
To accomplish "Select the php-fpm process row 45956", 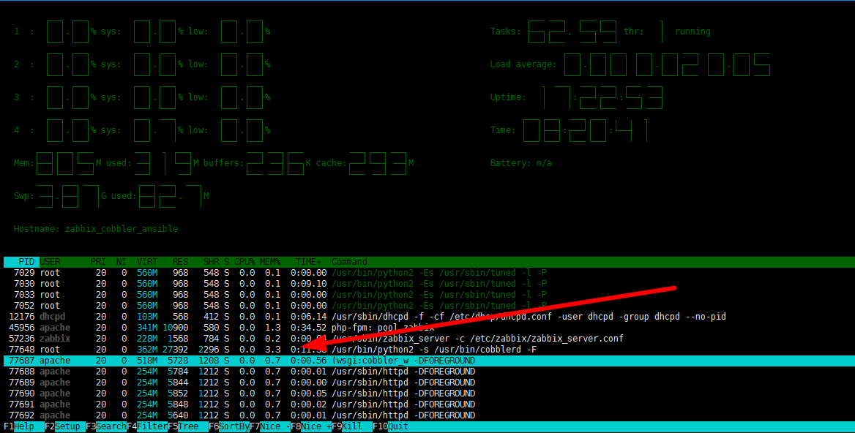I will (427, 328).
